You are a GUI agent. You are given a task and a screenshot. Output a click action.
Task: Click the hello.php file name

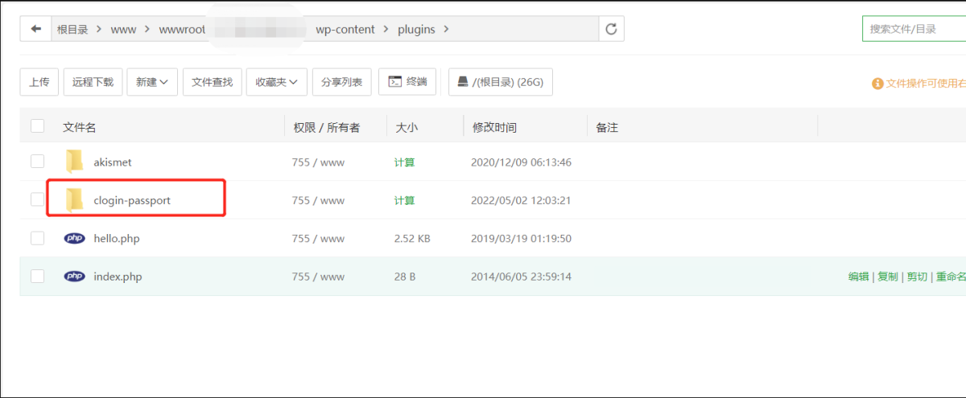click(117, 239)
